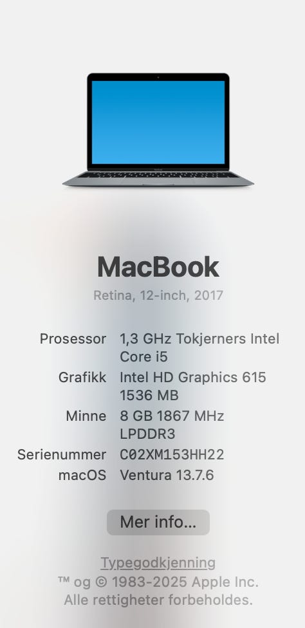Viewport: 305px width, 628px height.
Task: Select the LPDDR3 memory type text
Action: point(148,434)
